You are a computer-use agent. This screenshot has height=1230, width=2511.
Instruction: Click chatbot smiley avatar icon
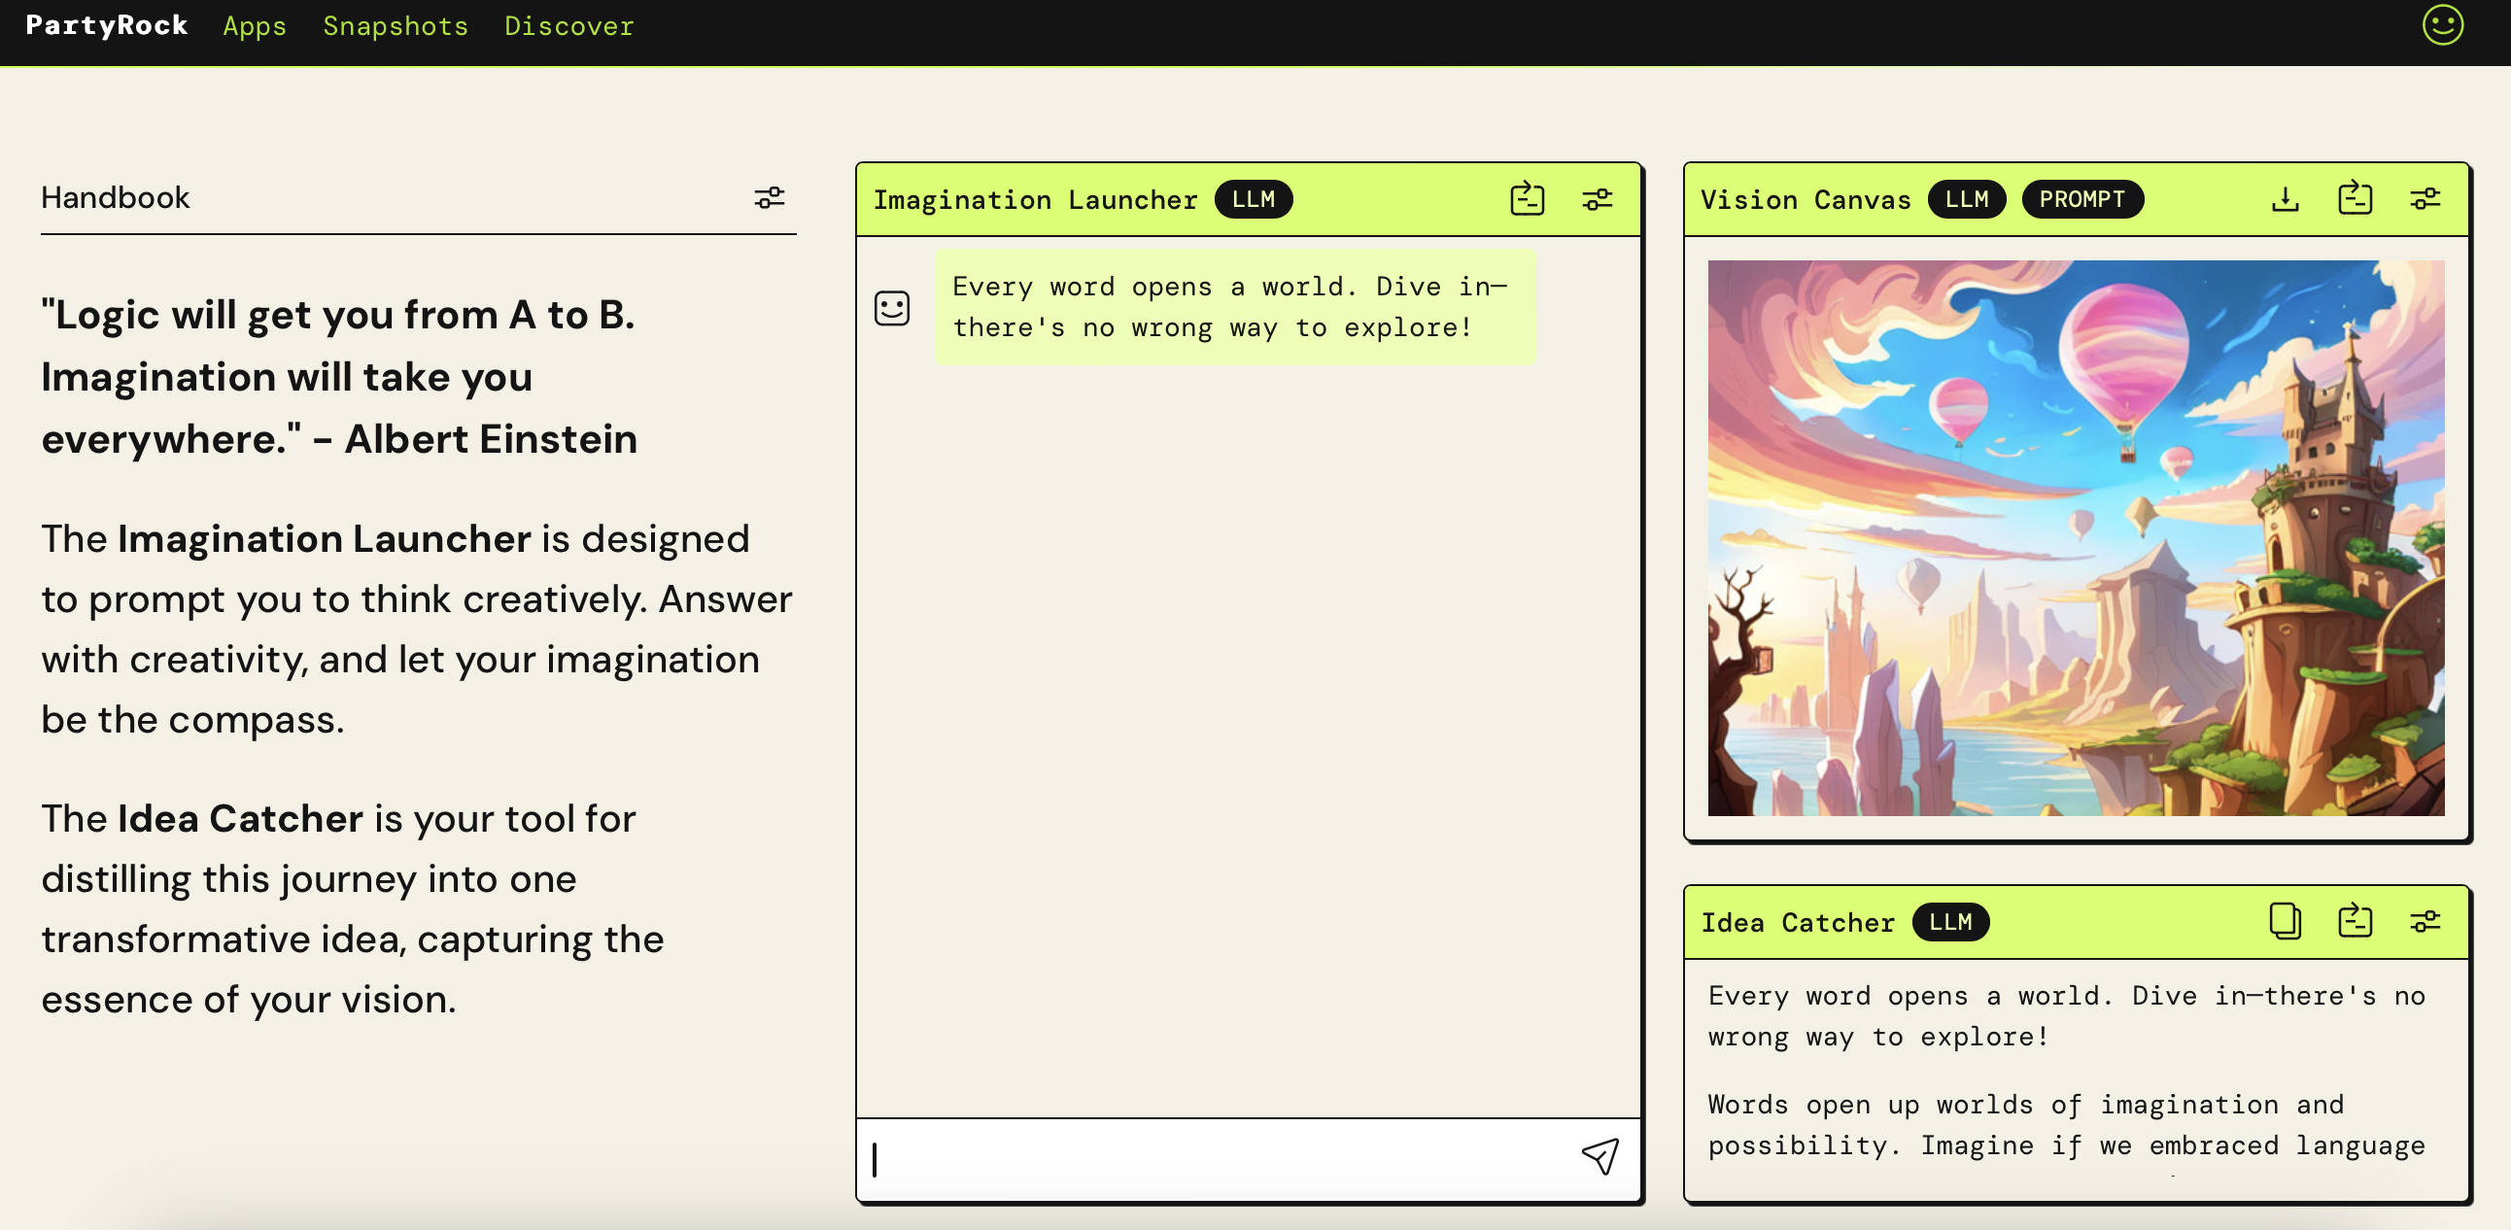pyautogui.click(x=891, y=308)
